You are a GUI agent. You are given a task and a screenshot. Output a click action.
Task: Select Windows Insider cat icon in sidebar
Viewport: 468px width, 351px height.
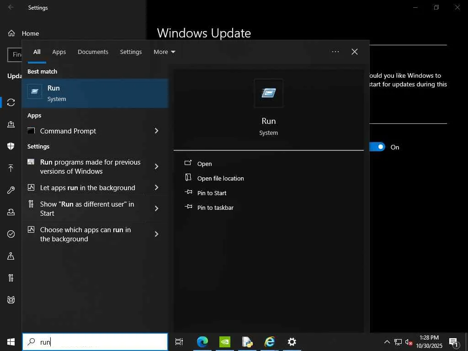[x=11, y=300]
